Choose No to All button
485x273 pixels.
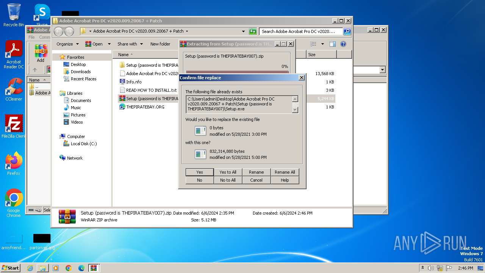[228, 180]
